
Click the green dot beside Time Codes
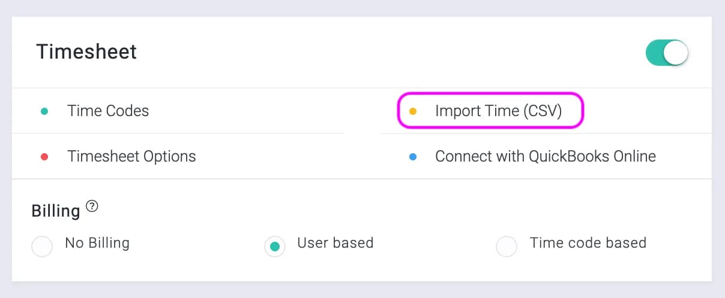pos(44,111)
